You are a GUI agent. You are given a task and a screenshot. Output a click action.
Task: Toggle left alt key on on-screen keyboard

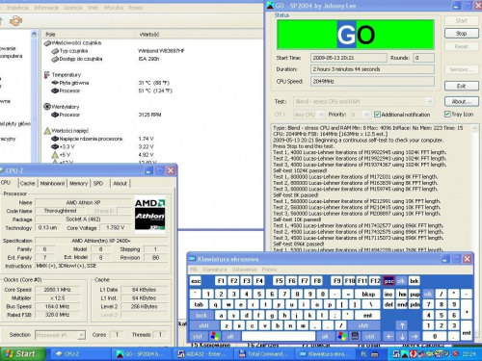[230, 336]
